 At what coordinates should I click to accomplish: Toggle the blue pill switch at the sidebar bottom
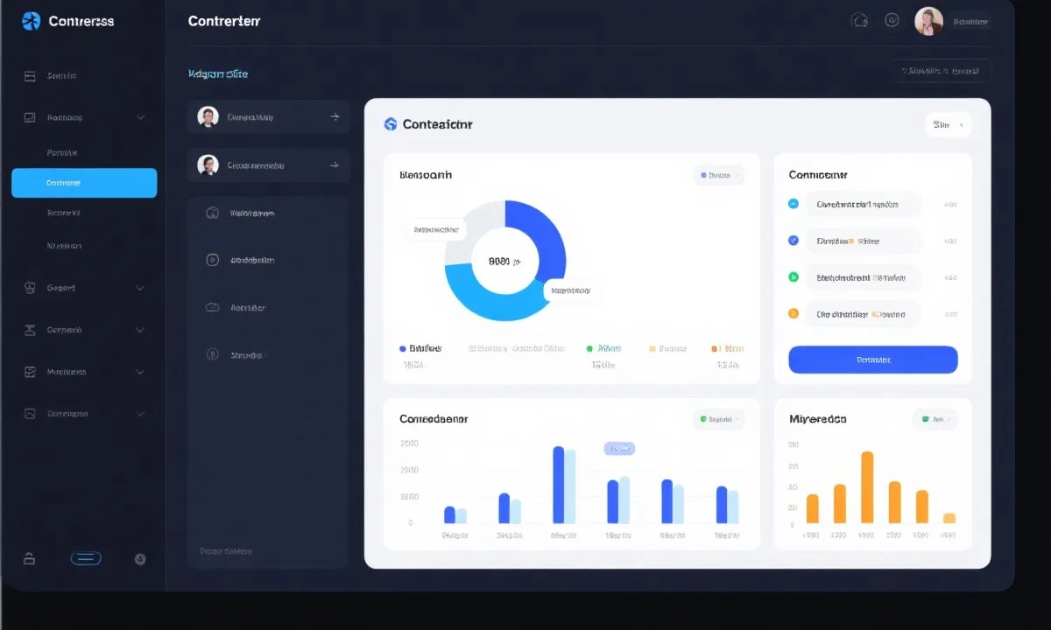[86, 558]
